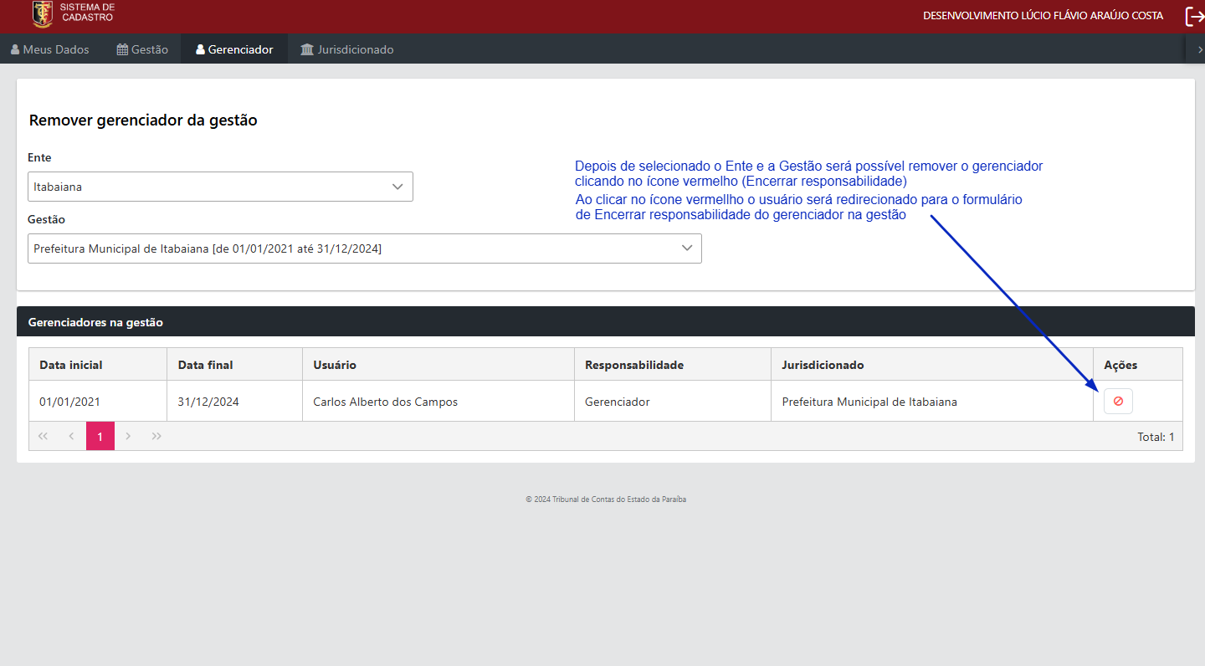Click the 31/12/2024 date cell

point(235,402)
